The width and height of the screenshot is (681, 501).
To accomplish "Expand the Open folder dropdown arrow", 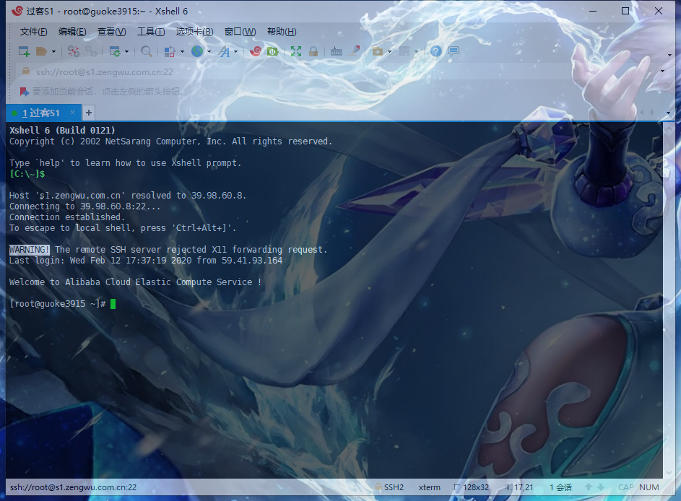I will pyautogui.click(x=53, y=52).
